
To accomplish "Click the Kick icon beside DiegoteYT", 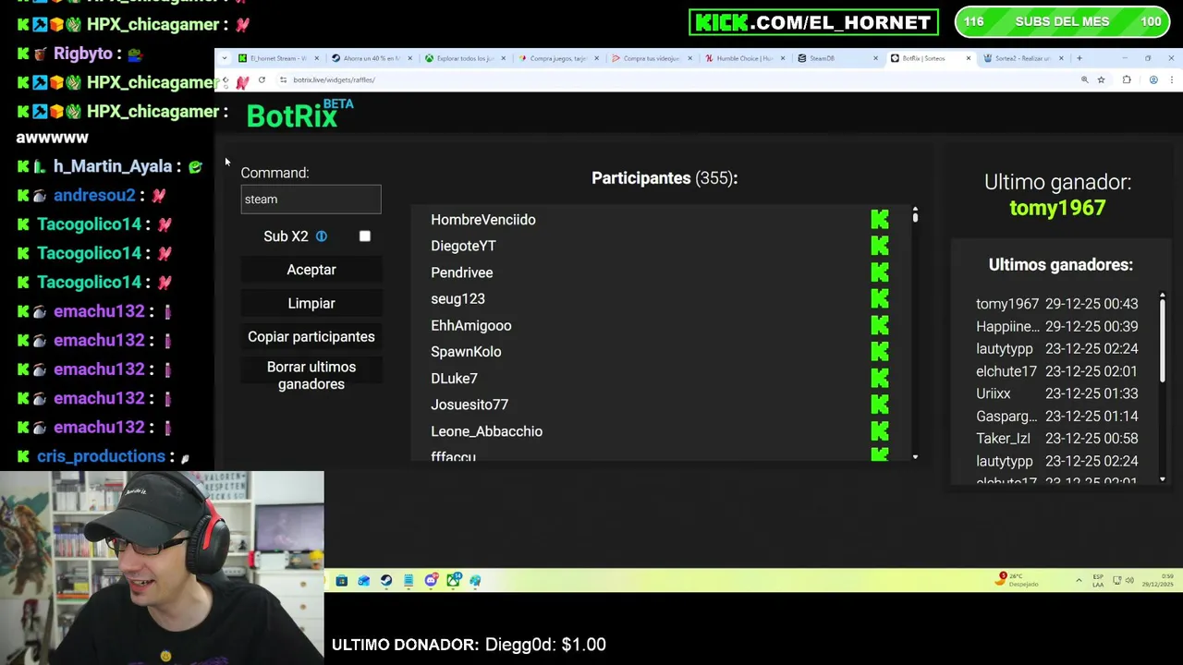I will pos(879,246).
